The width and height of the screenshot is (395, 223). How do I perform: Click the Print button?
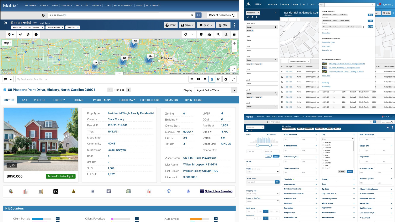171,25
